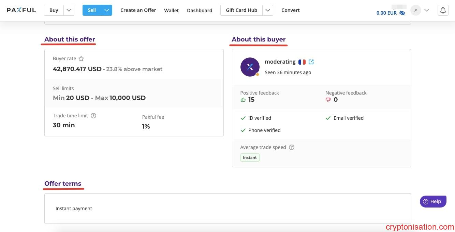Click the Average trade speed help icon
Screen dimensions: 455x232
(292, 147)
